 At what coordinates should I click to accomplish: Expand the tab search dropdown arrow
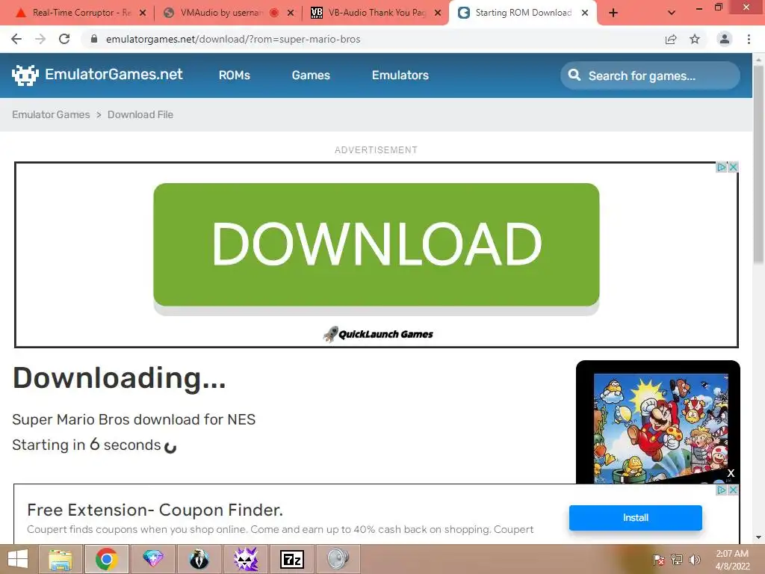pyautogui.click(x=672, y=13)
